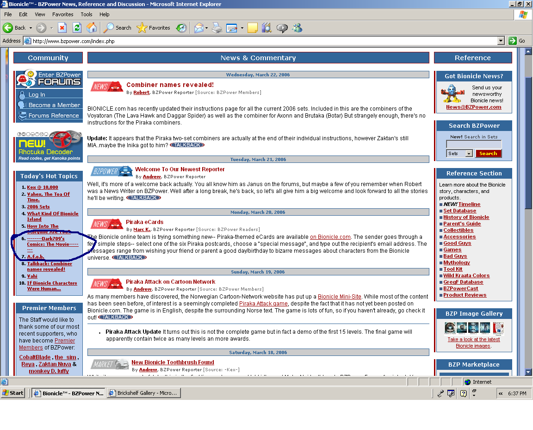Open the Messenger people icon

pos(297,28)
